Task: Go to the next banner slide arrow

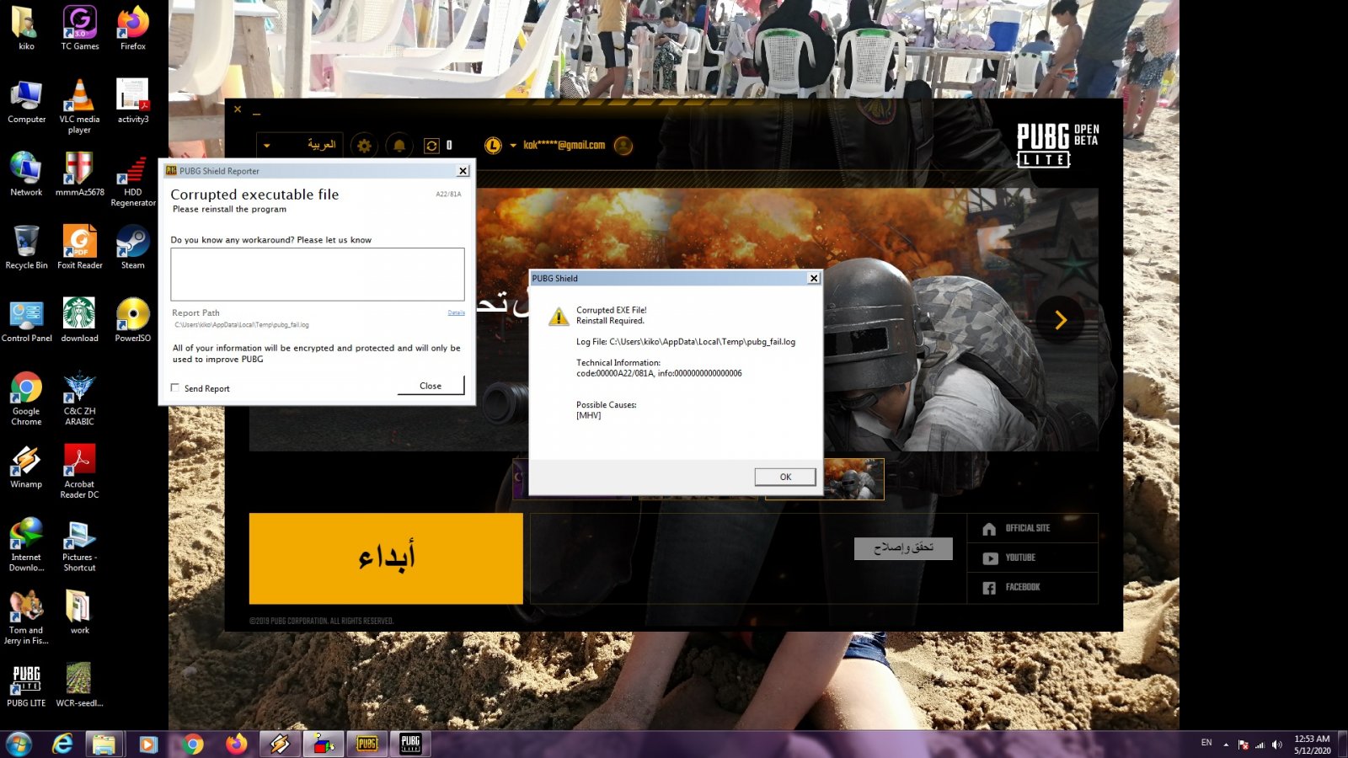Action: point(1061,320)
